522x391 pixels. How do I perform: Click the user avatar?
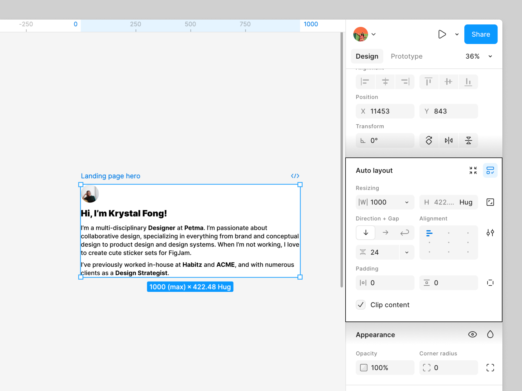(361, 34)
